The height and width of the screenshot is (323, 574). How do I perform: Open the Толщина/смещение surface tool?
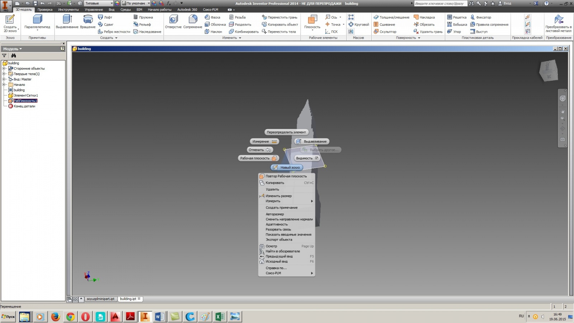(391, 17)
